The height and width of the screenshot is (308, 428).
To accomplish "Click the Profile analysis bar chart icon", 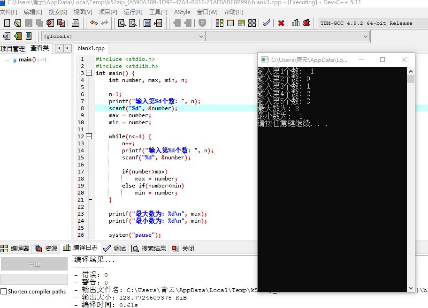I will [x=296, y=23].
